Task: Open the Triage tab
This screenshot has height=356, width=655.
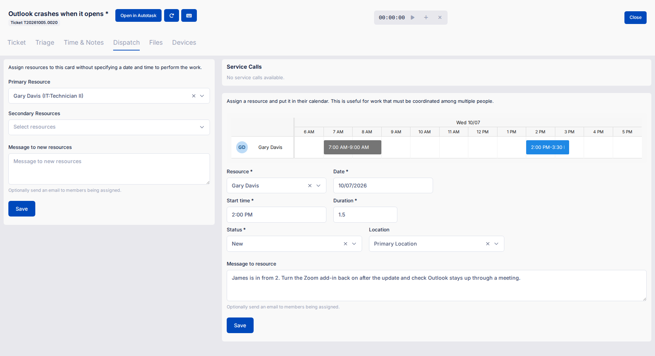Action: point(45,43)
